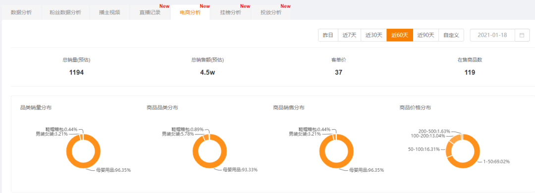Switch to 粉丝数据分析 tab

point(65,12)
